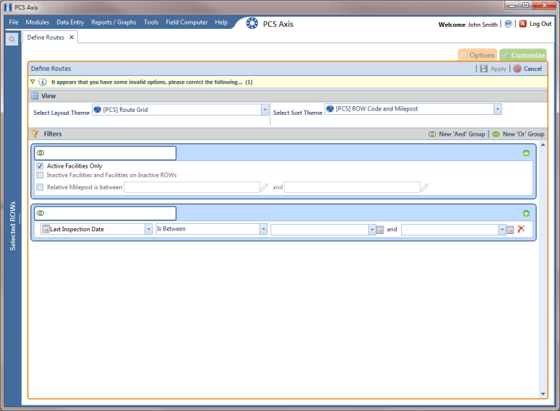Viewport: 560px width, 411px height.
Task: Add condition with first group's green plus icon
Action: pyautogui.click(x=526, y=153)
